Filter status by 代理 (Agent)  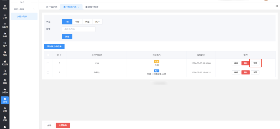pyautogui.click(x=87, y=22)
